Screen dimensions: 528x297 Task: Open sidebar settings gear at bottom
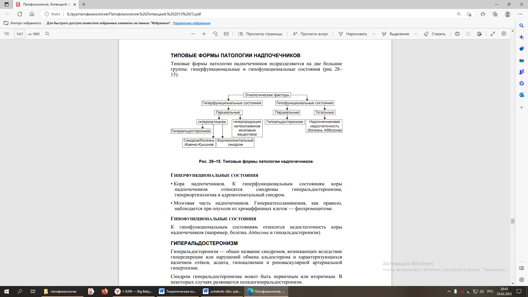point(521,280)
